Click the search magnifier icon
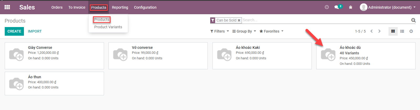 point(413,20)
